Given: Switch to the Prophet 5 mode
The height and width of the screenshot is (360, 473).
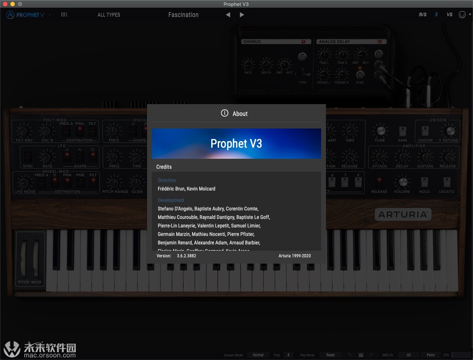Looking at the screenshot, I should 436,15.
